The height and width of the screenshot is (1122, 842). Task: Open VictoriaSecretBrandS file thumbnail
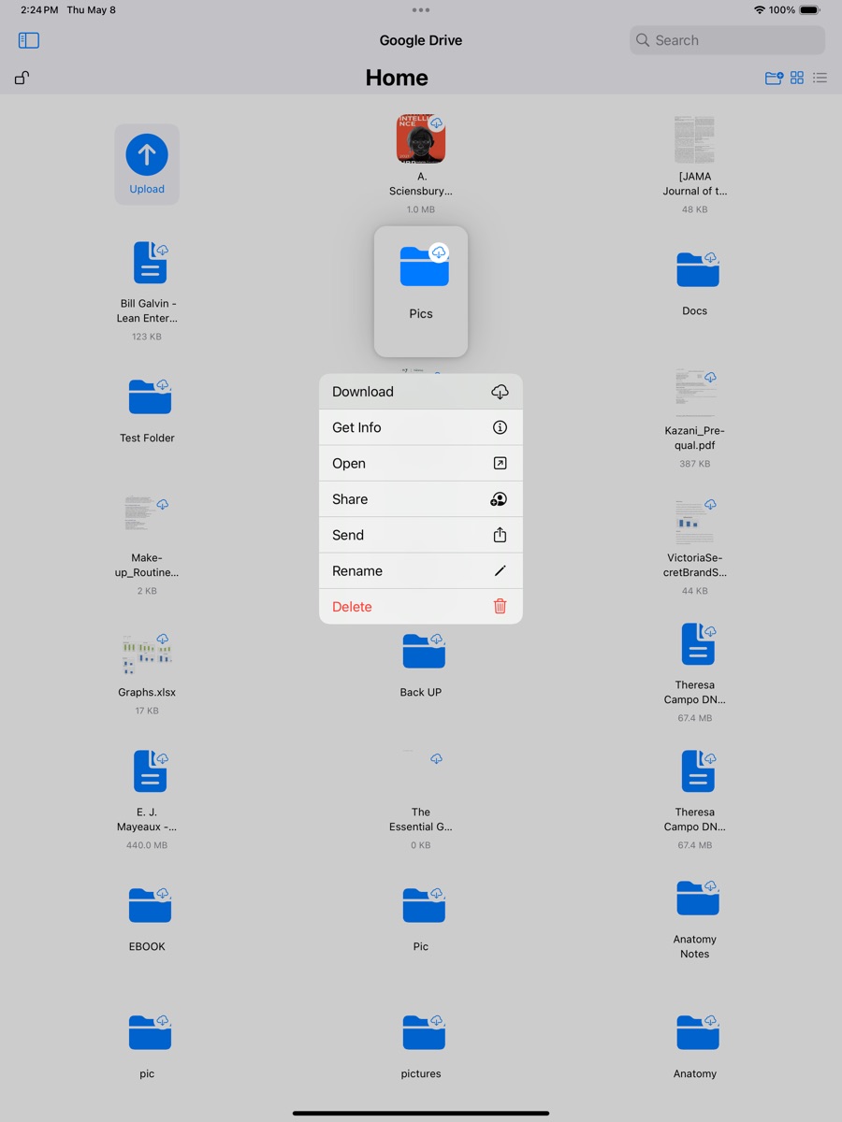694,520
